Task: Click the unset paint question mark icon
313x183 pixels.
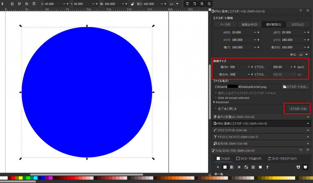Action: click(x=267, y=167)
